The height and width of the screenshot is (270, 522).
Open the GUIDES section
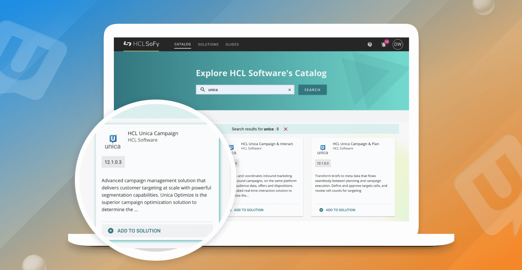pos(232,44)
